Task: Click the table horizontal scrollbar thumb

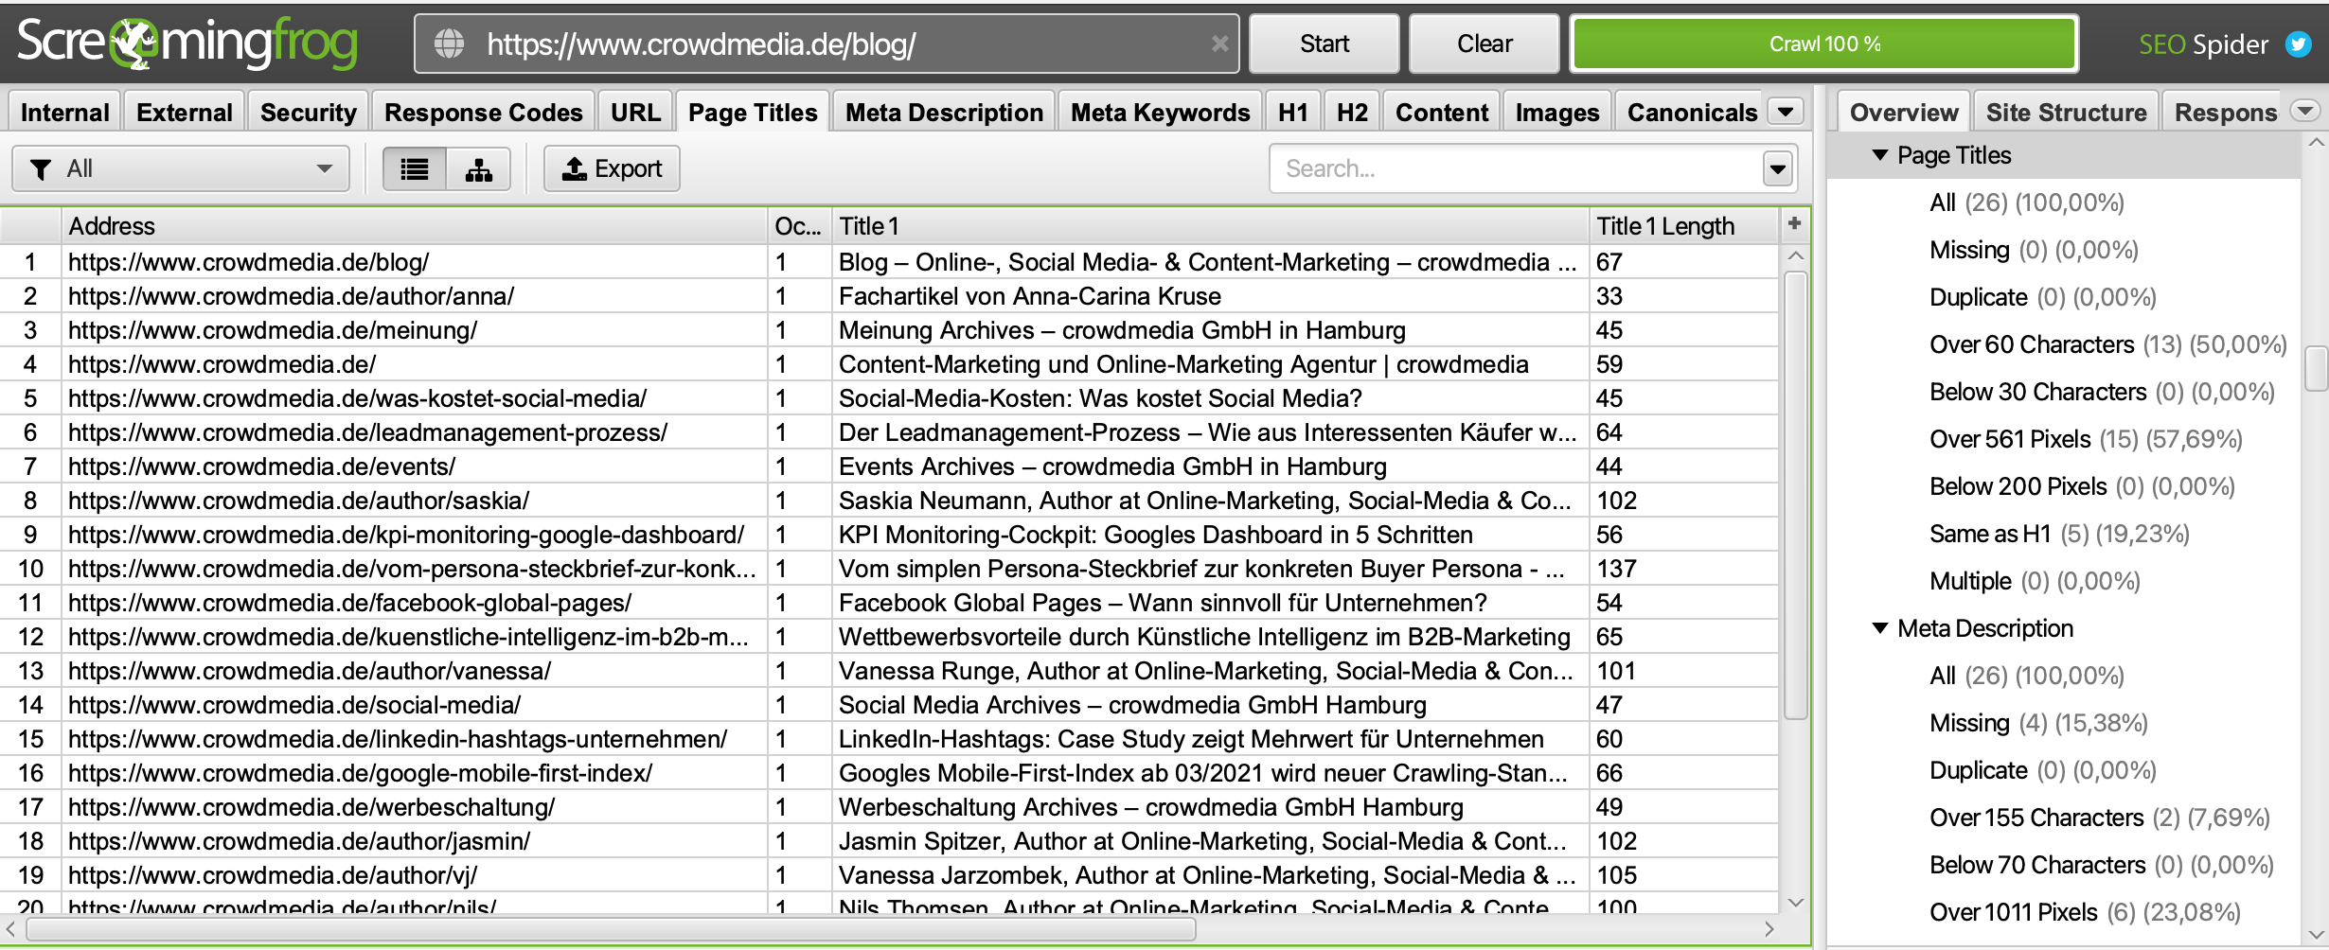Action: coord(611,929)
